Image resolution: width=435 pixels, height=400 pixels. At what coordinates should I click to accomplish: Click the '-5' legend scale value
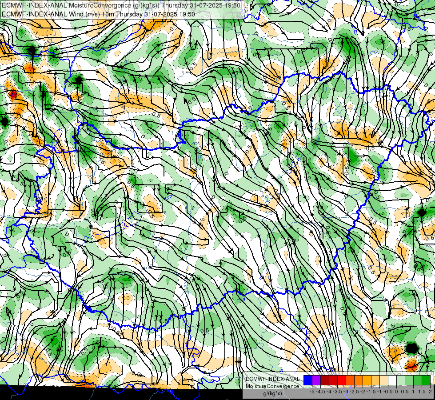tap(312, 392)
